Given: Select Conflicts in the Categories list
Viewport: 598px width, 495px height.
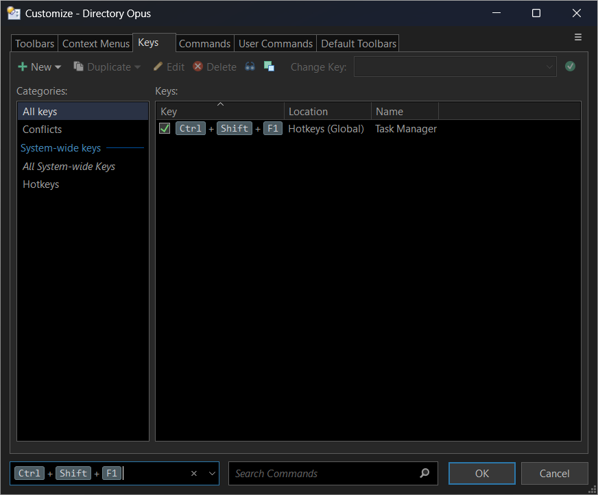Looking at the screenshot, I should 42,130.
